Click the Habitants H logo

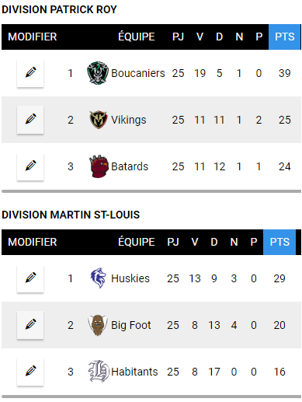99,371
